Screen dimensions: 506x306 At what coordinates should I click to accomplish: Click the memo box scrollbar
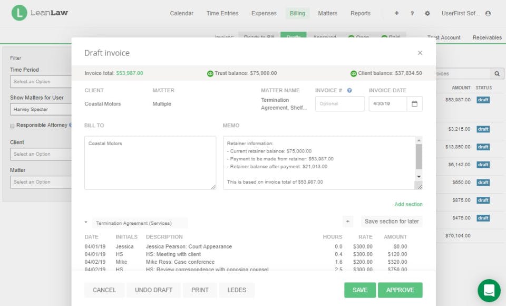point(419,157)
